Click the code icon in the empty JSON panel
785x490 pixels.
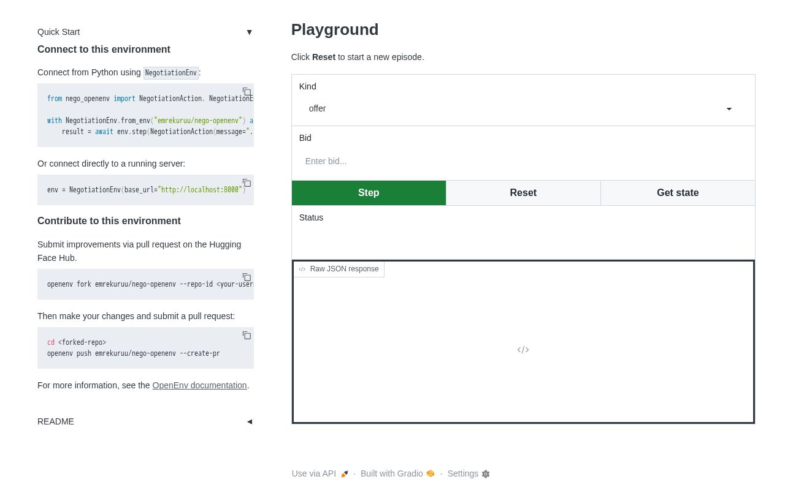(523, 350)
